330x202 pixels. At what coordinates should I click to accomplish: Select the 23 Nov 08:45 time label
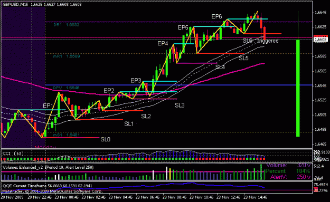tap(174, 197)
